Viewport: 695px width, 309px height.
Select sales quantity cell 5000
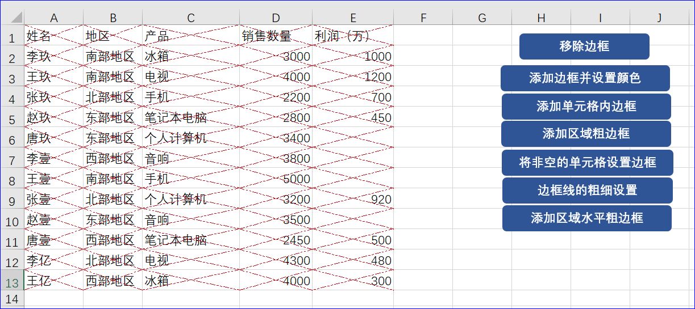(x=276, y=179)
